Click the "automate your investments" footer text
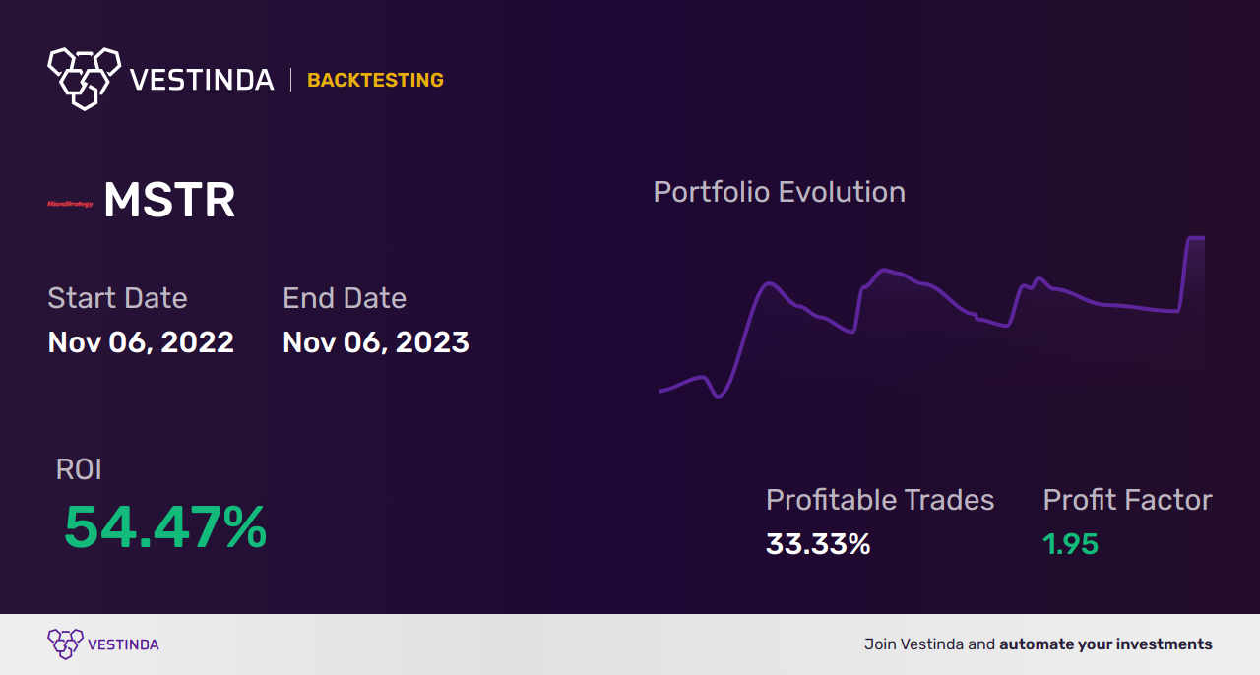Image resolution: width=1260 pixels, height=675 pixels. pyautogui.click(x=1105, y=644)
